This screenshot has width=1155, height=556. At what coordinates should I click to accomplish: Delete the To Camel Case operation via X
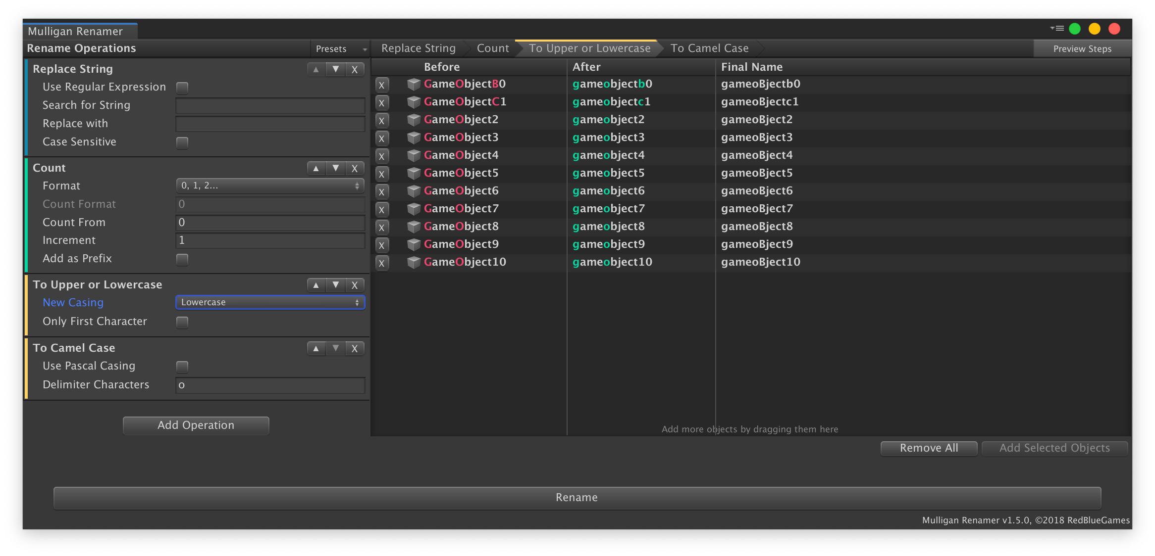pyautogui.click(x=354, y=348)
